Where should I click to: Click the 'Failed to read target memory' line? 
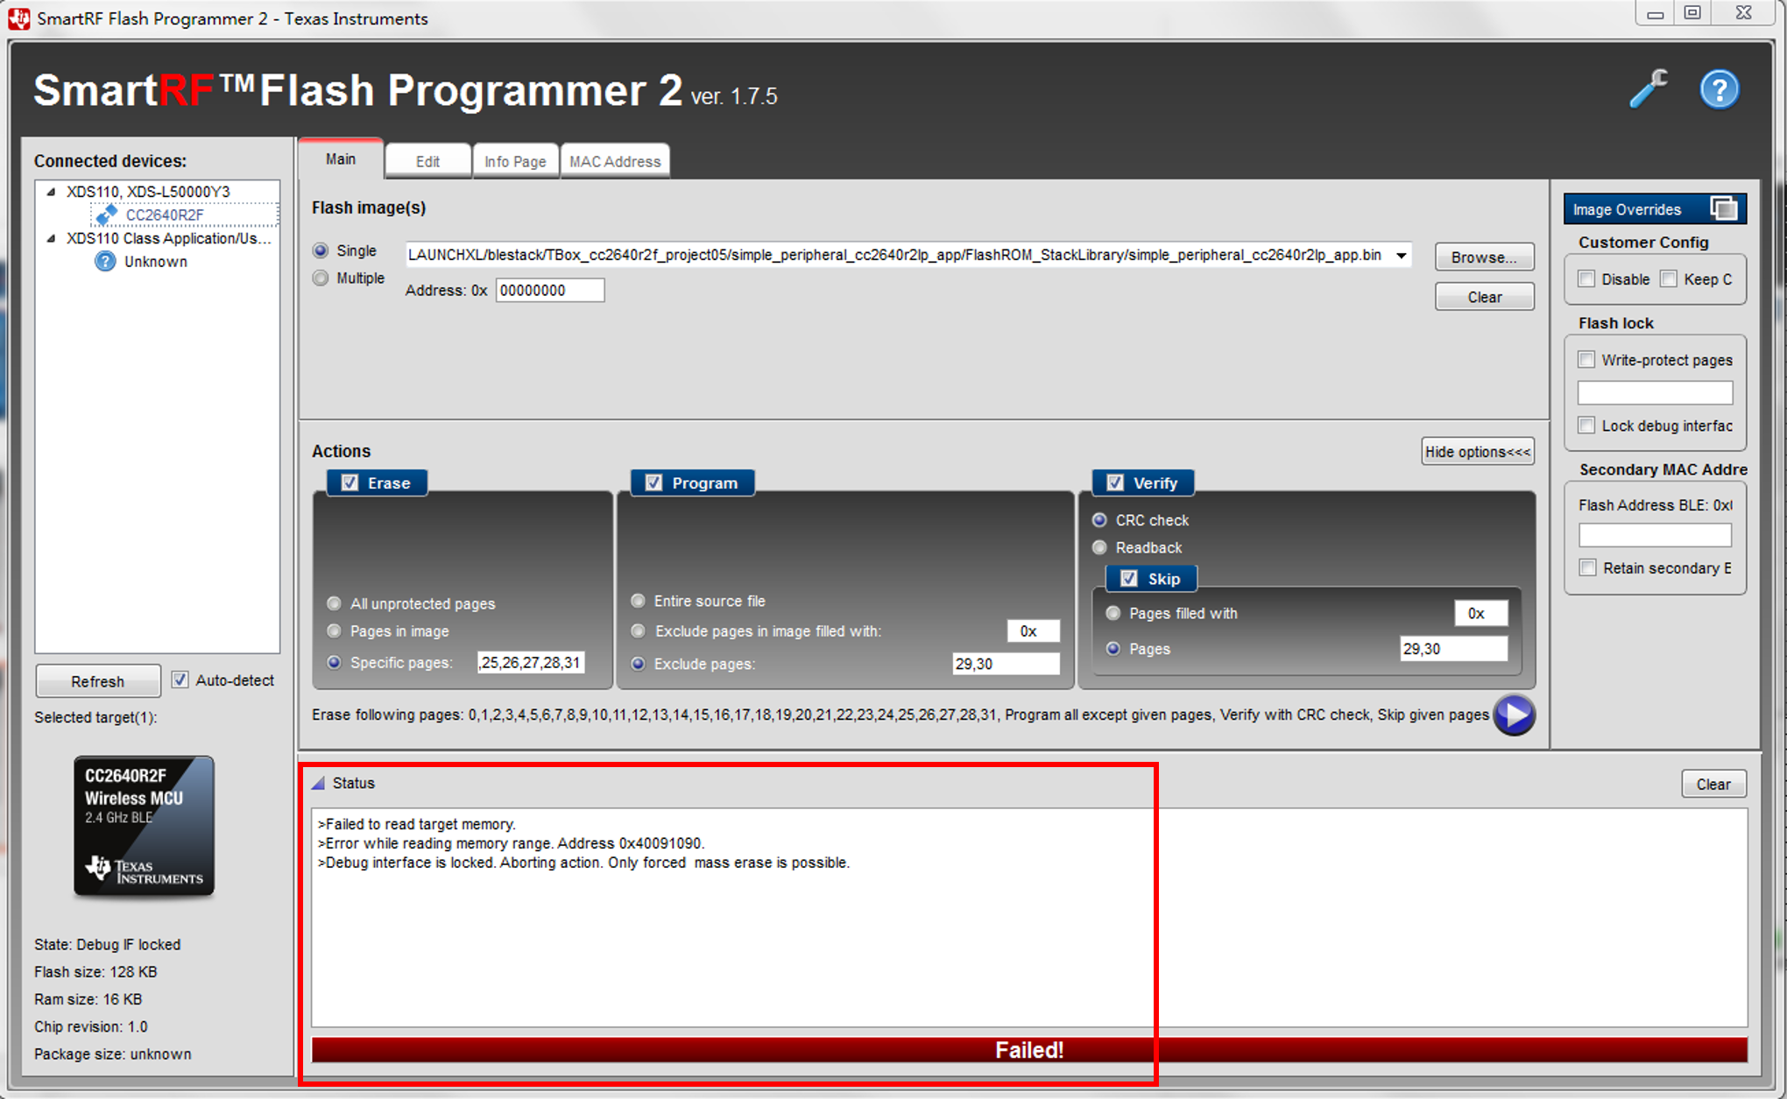[x=417, y=824]
